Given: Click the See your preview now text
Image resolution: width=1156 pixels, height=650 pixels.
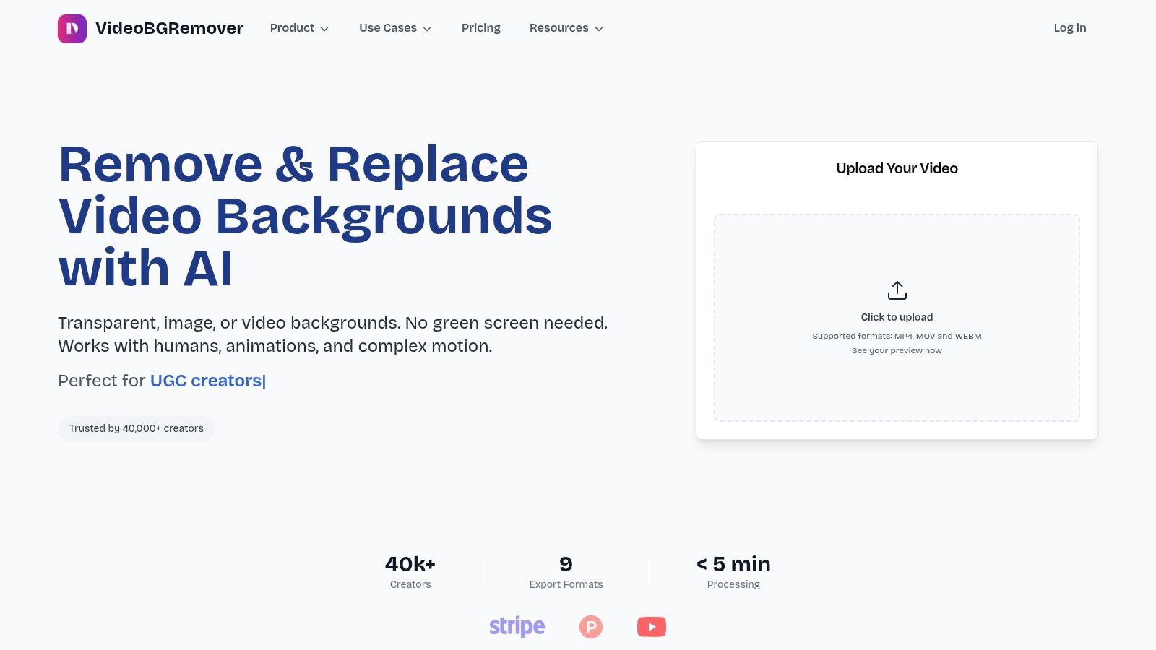Looking at the screenshot, I should (x=896, y=350).
